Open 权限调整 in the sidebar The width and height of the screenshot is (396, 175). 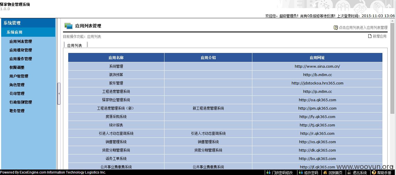[x=17, y=67]
